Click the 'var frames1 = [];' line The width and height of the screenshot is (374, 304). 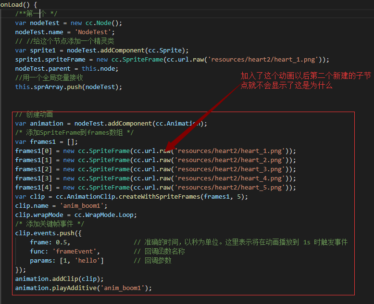47,142
